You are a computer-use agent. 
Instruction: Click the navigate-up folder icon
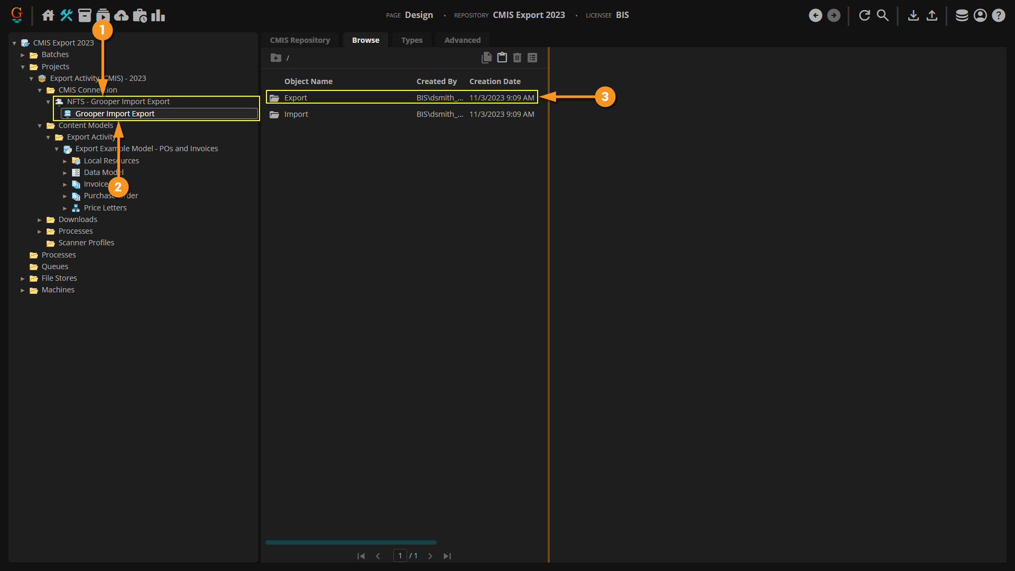(x=275, y=58)
